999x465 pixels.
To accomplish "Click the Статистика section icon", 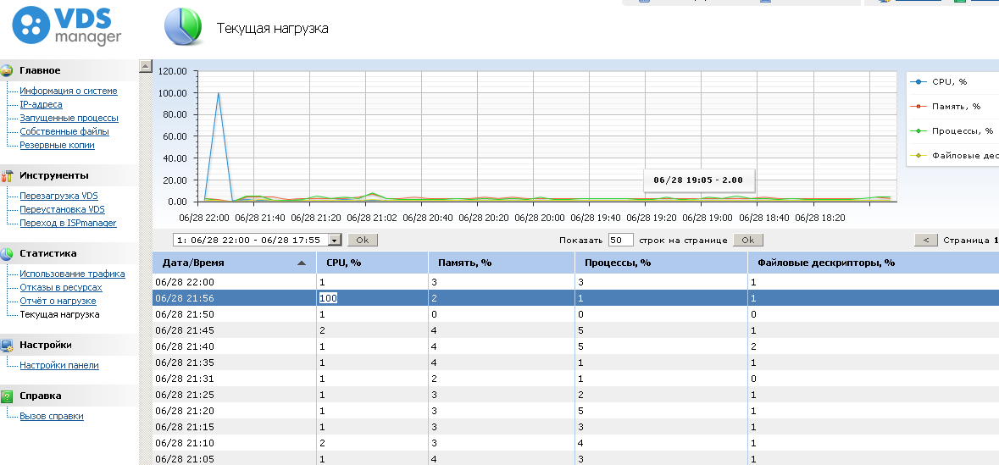I will 7,253.
